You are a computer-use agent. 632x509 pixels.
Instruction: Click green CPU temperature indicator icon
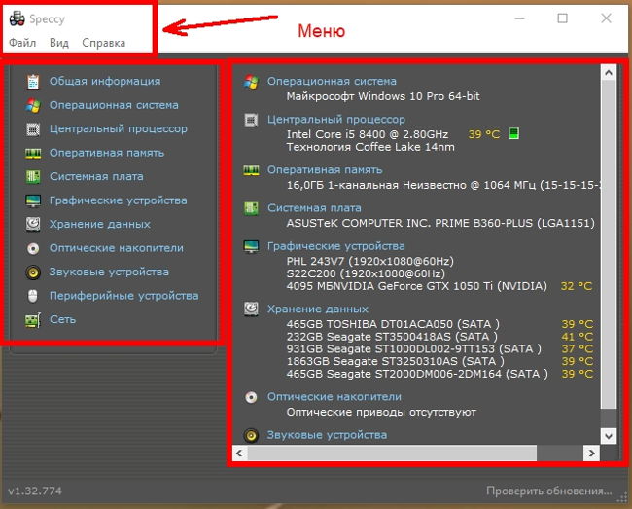513,133
